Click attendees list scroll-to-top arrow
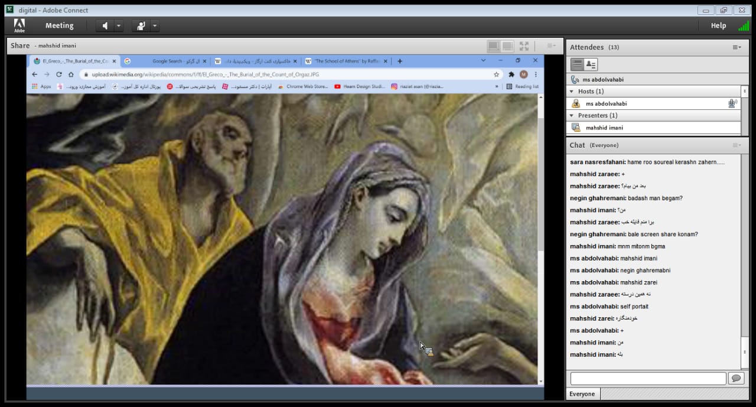 [x=744, y=91]
